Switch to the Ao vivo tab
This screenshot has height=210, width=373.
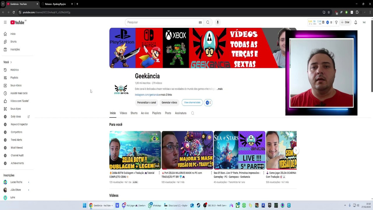[x=145, y=113]
